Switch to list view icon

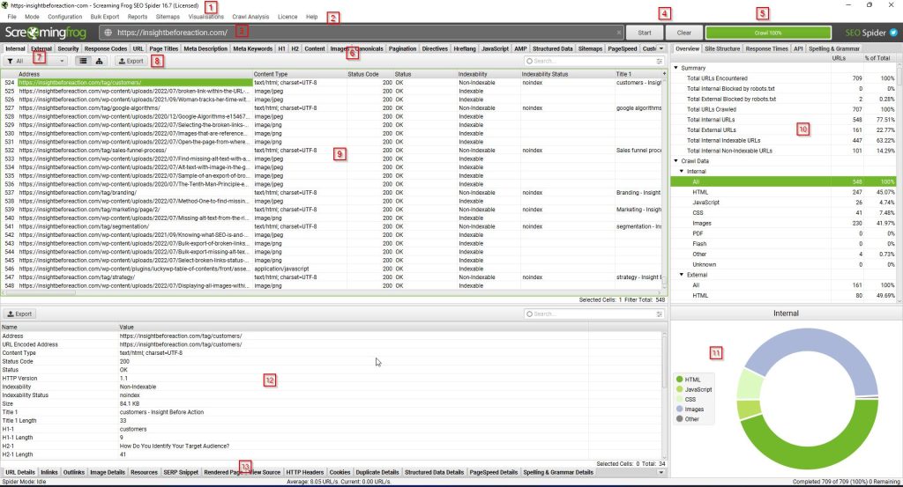point(84,61)
